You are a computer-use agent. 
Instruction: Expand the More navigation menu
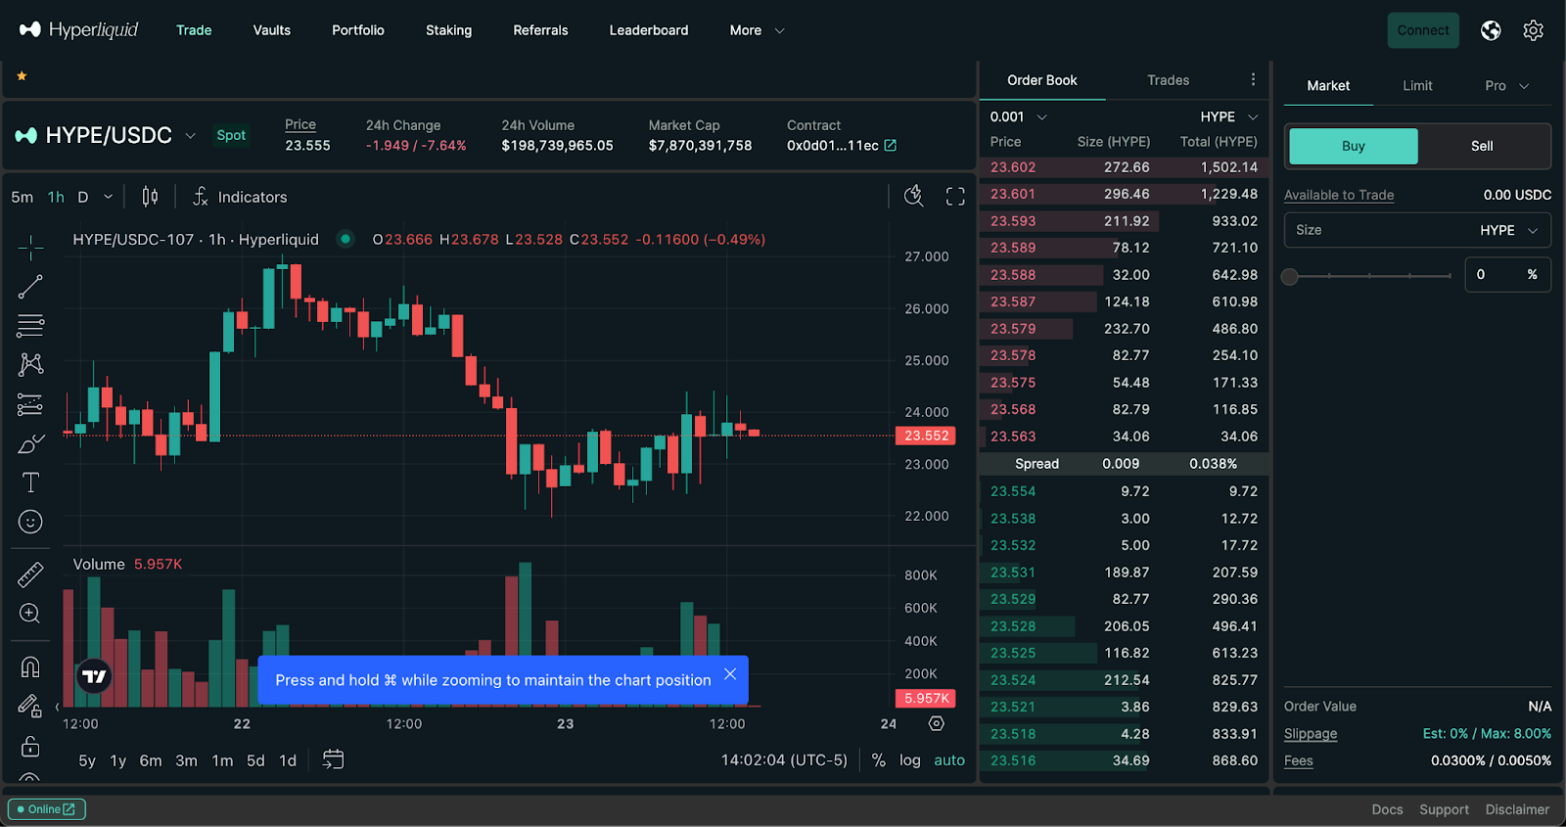[x=758, y=30]
